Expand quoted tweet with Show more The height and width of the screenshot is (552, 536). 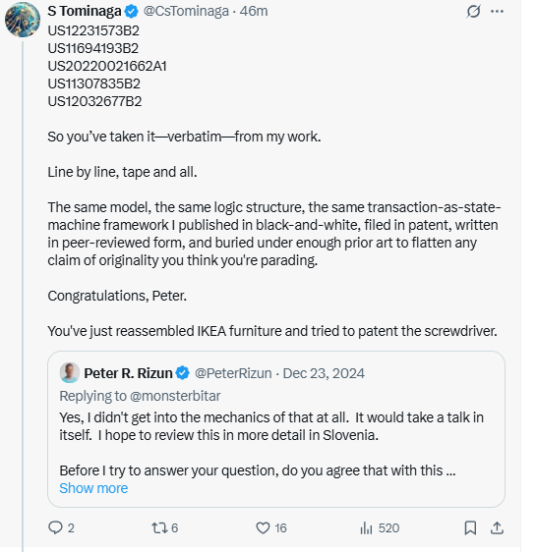[x=93, y=488]
